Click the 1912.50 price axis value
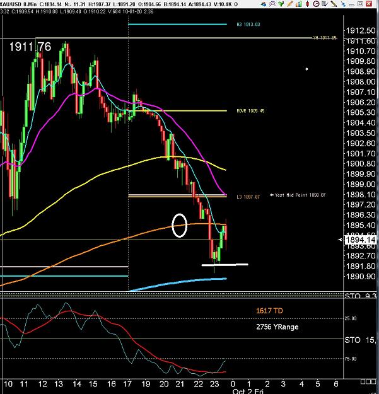This screenshot has width=379, height=394. coord(361,31)
